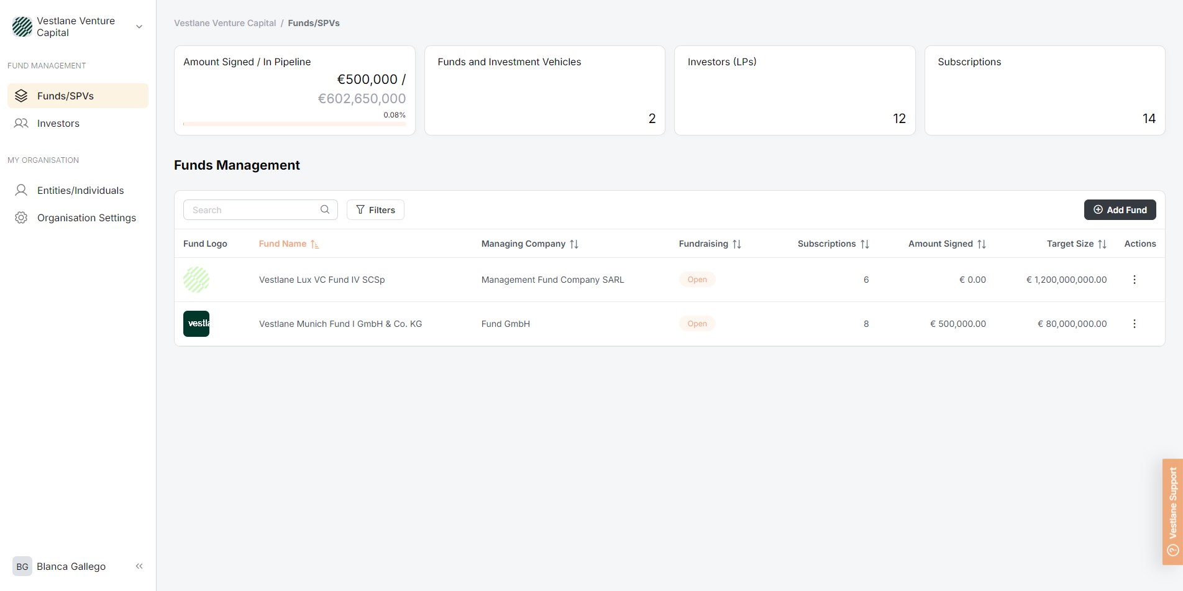Click the BG user avatar
The image size is (1183, 591).
click(22, 566)
